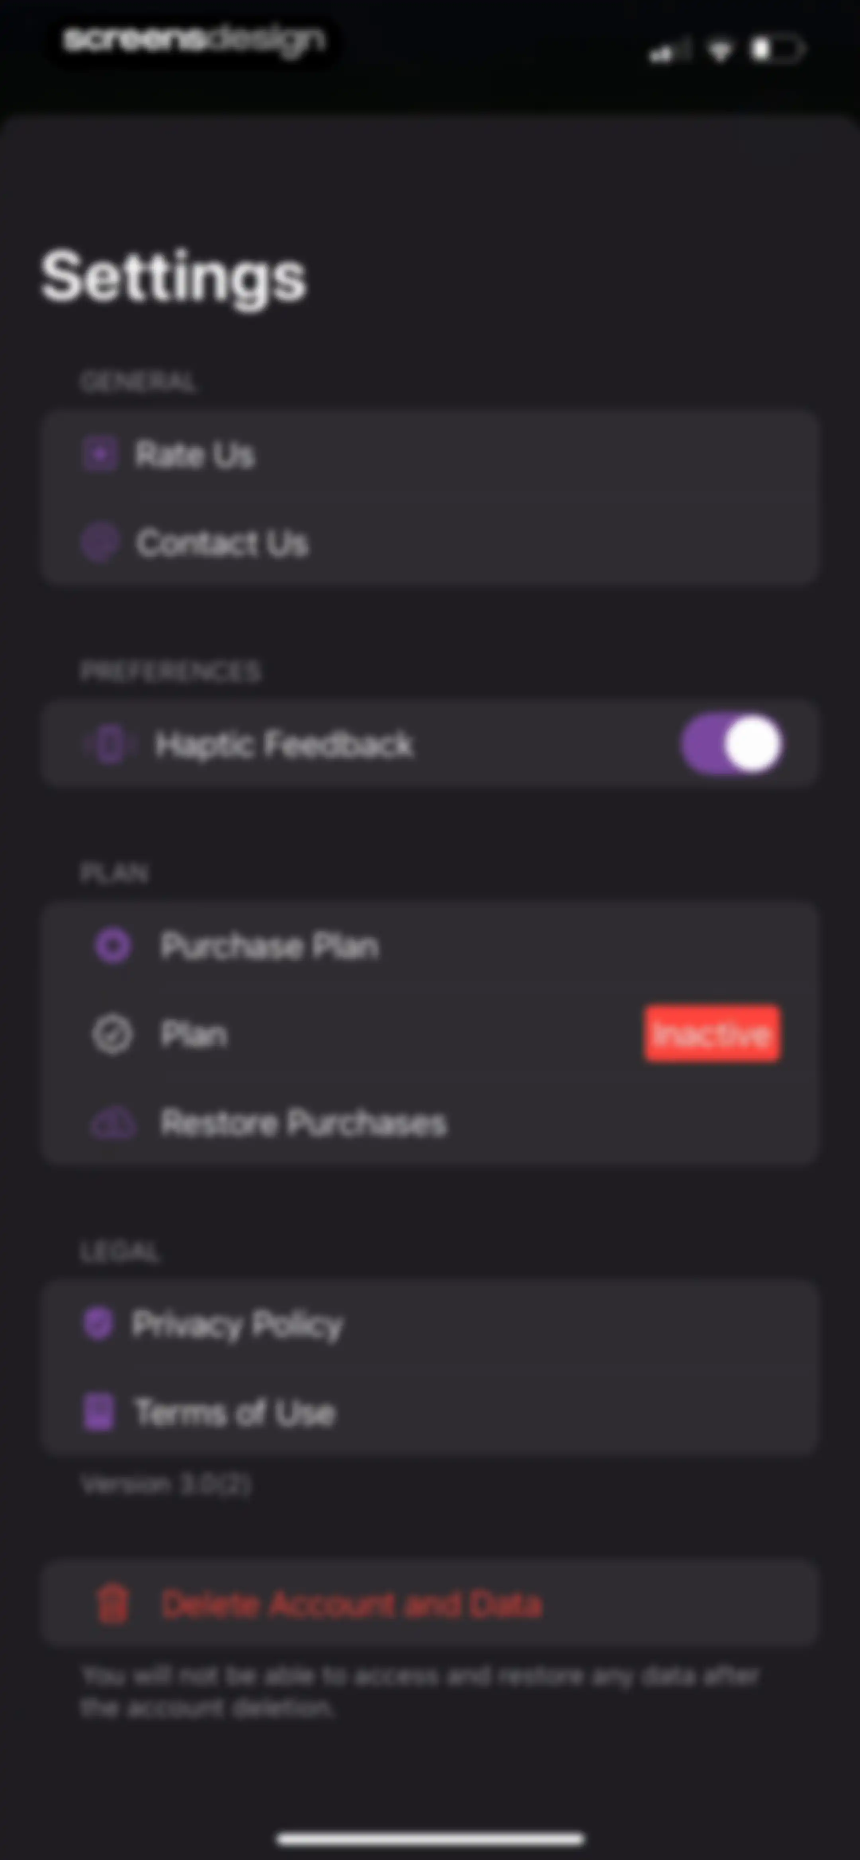Tap the star icon beside Rate Us

tap(100, 454)
